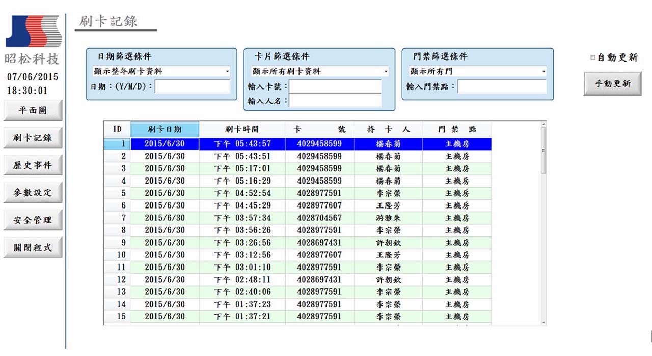Sort by the 卡號 column header

(x=319, y=130)
